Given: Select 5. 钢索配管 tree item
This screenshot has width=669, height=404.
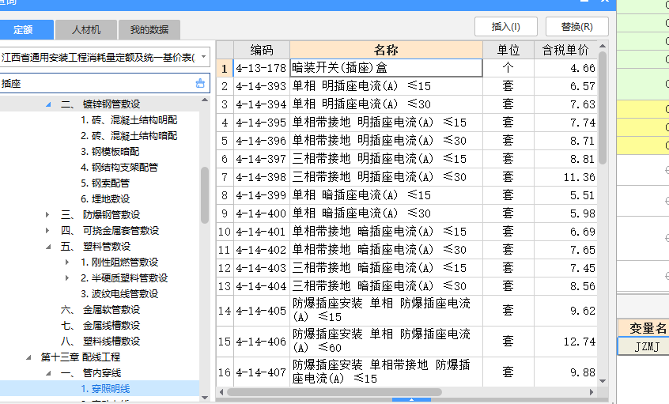Looking at the screenshot, I should [x=105, y=183].
